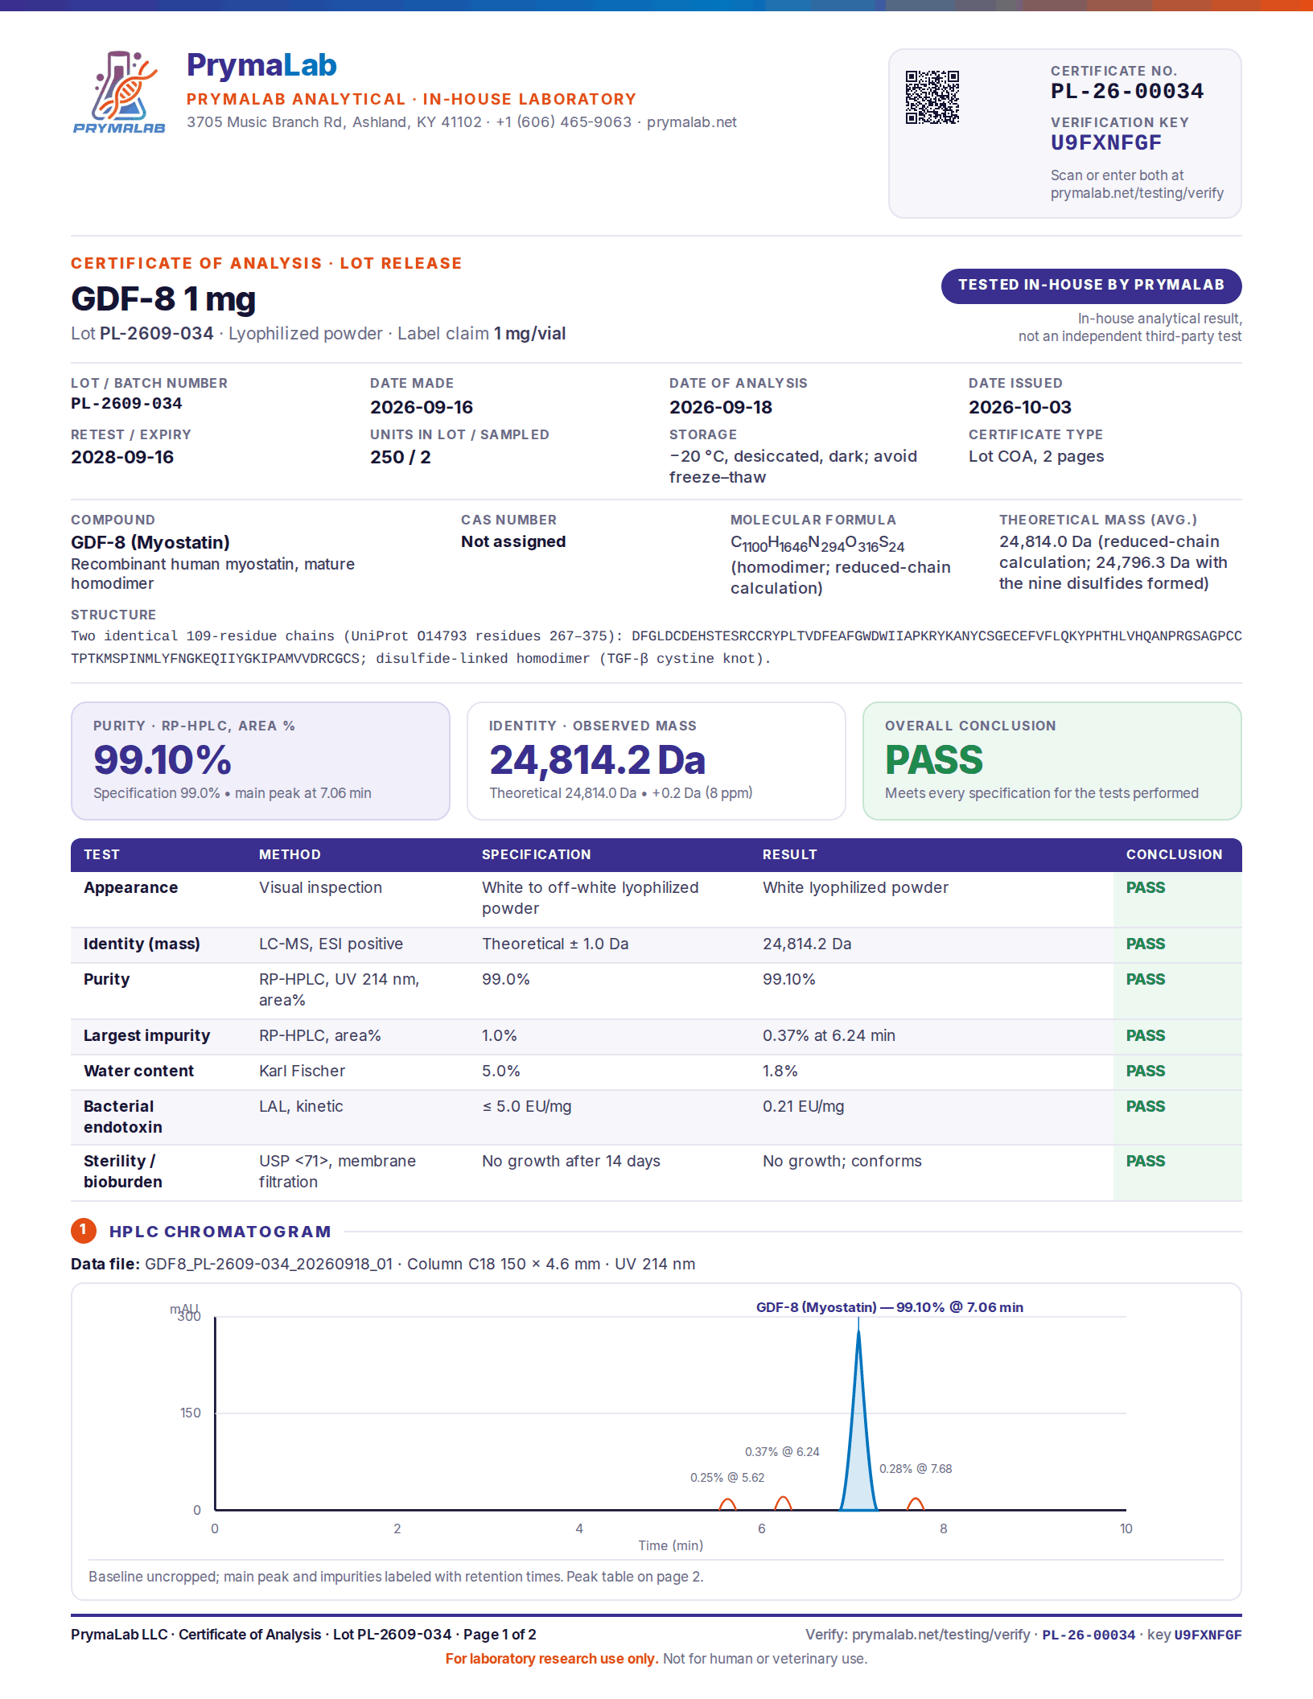Open the prymalab.net website address in header
The image size is (1313, 1699).
pos(692,122)
